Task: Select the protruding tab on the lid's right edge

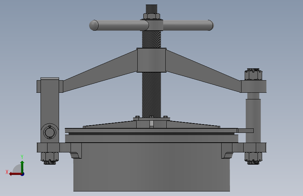Action: pyautogui.click(x=245, y=130)
